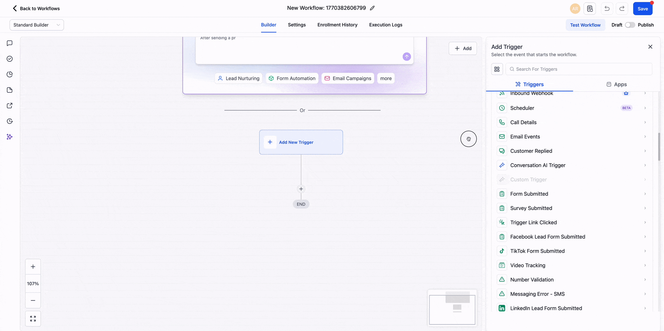Viewport: 664px width, 331px height.
Task: Click the pencil icon to rename workflow
Action: [372, 8]
